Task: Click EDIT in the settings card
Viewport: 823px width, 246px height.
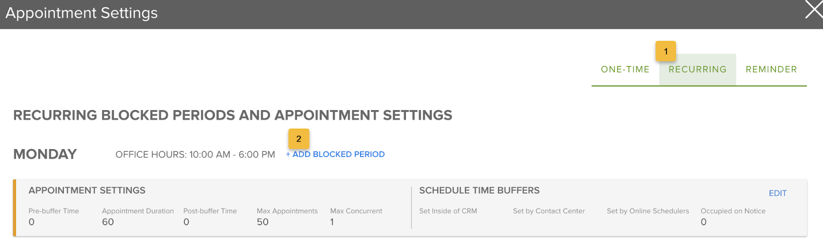Action: (777, 193)
